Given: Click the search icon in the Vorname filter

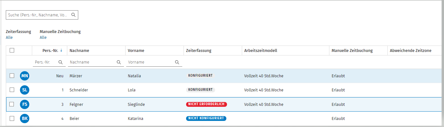Looking at the screenshot, I should [x=177, y=62].
